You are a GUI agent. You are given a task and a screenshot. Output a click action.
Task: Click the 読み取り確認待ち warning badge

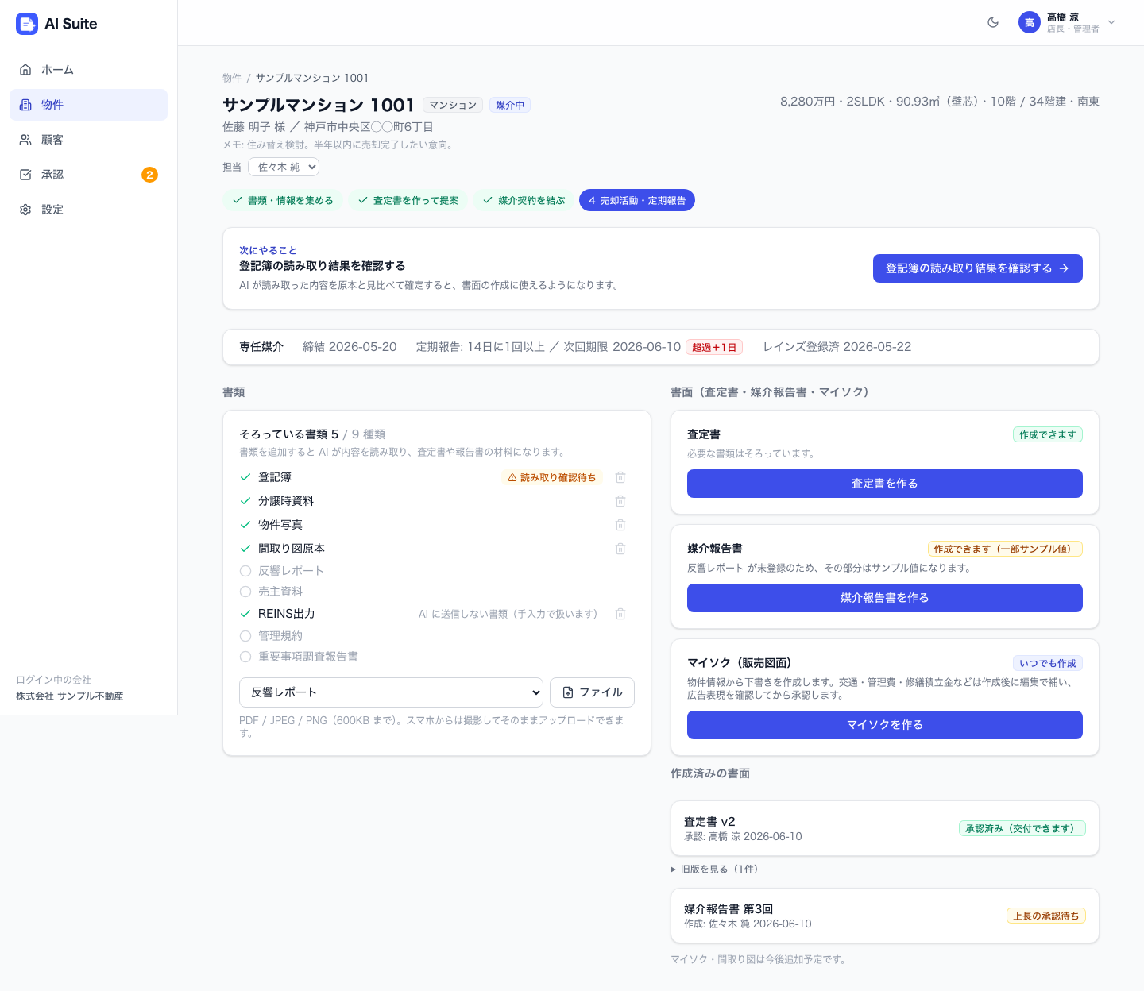[552, 477]
